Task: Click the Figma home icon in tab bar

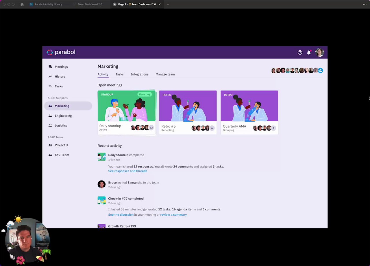Action: click(22, 4)
